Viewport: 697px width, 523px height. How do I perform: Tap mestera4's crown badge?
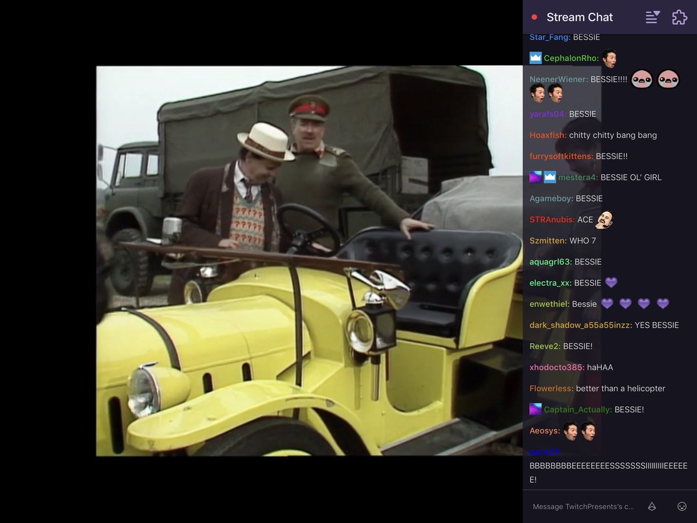[x=550, y=177]
